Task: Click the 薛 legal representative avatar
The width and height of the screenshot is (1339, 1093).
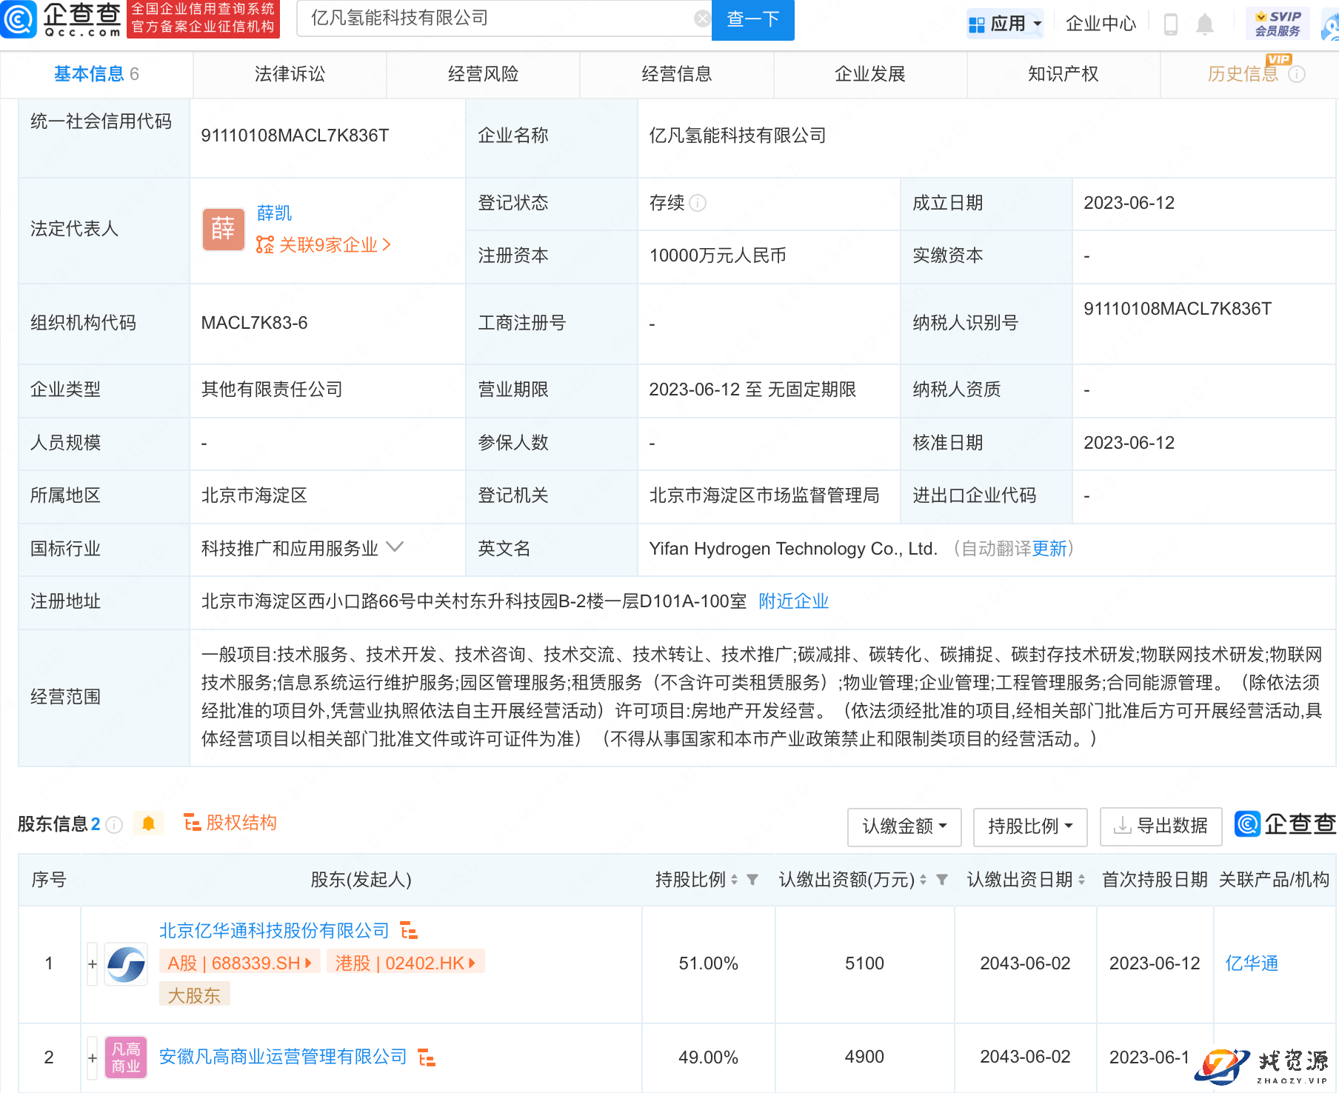Action: pyautogui.click(x=224, y=229)
